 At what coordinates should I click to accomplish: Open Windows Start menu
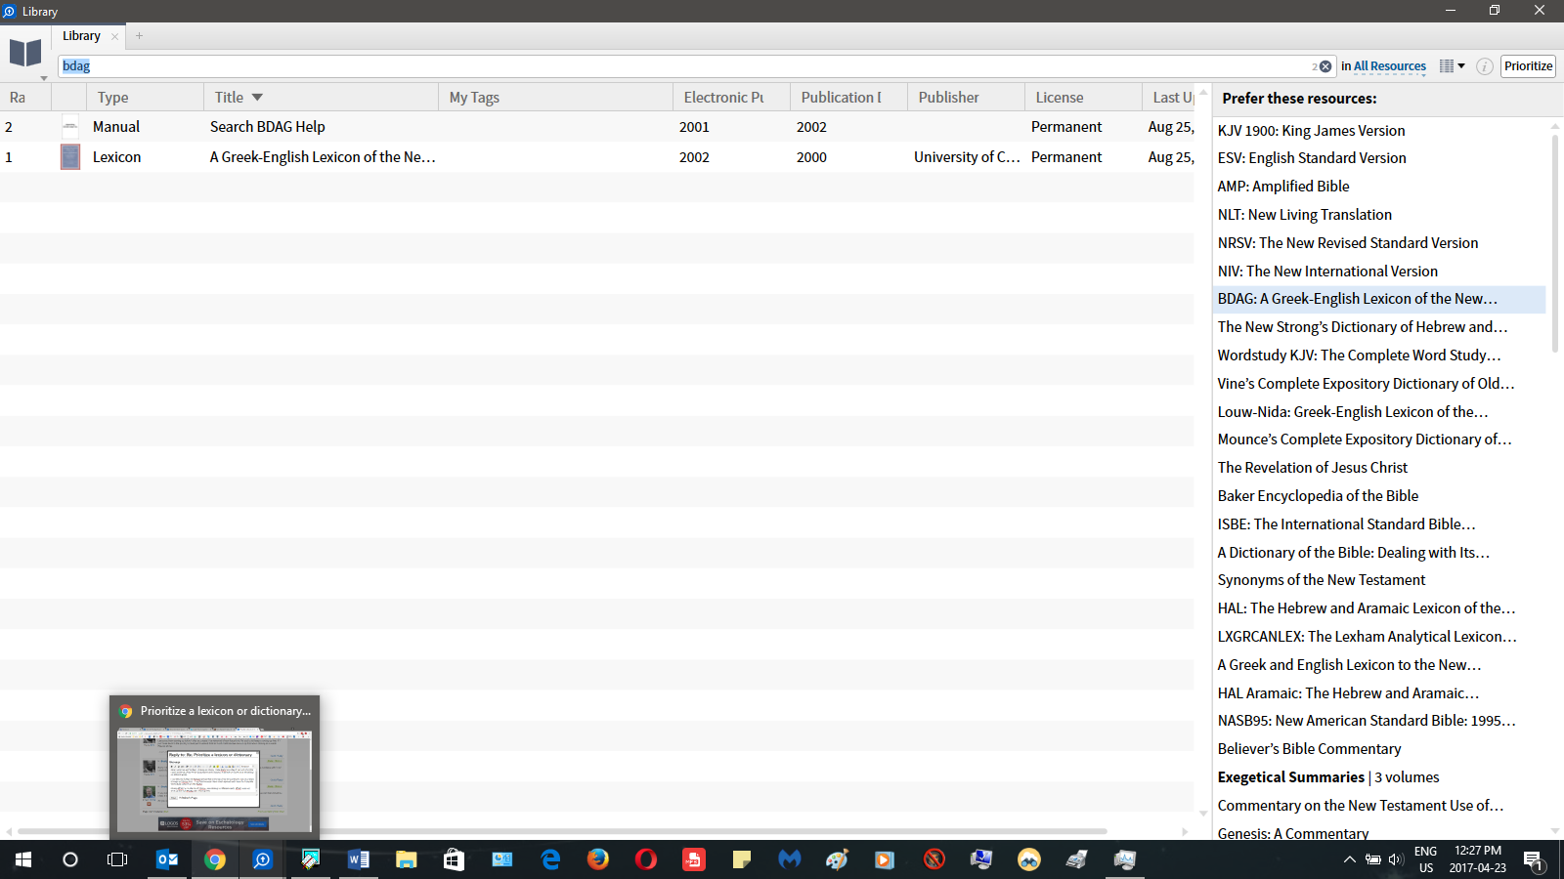pos(22,859)
